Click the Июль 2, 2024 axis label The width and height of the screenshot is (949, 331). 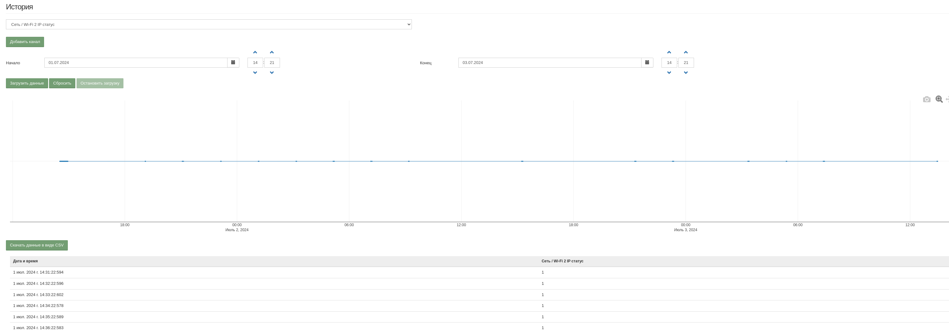coord(237,230)
